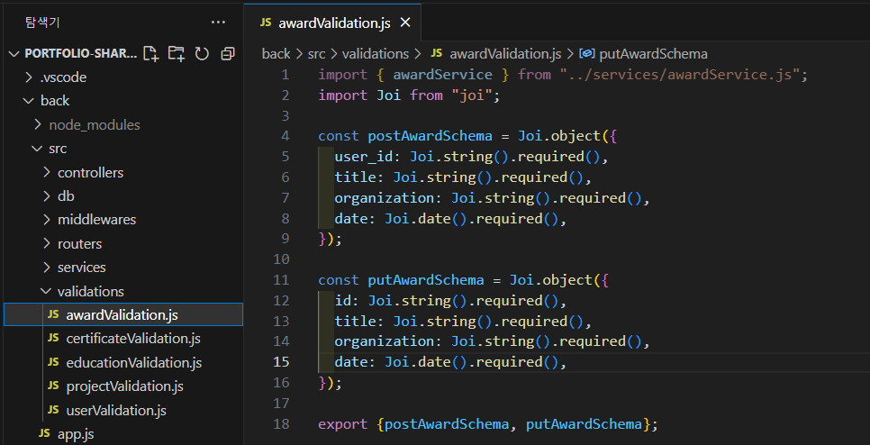The width and height of the screenshot is (870, 445).
Task: Refresh the explorer tree
Action: 202,53
